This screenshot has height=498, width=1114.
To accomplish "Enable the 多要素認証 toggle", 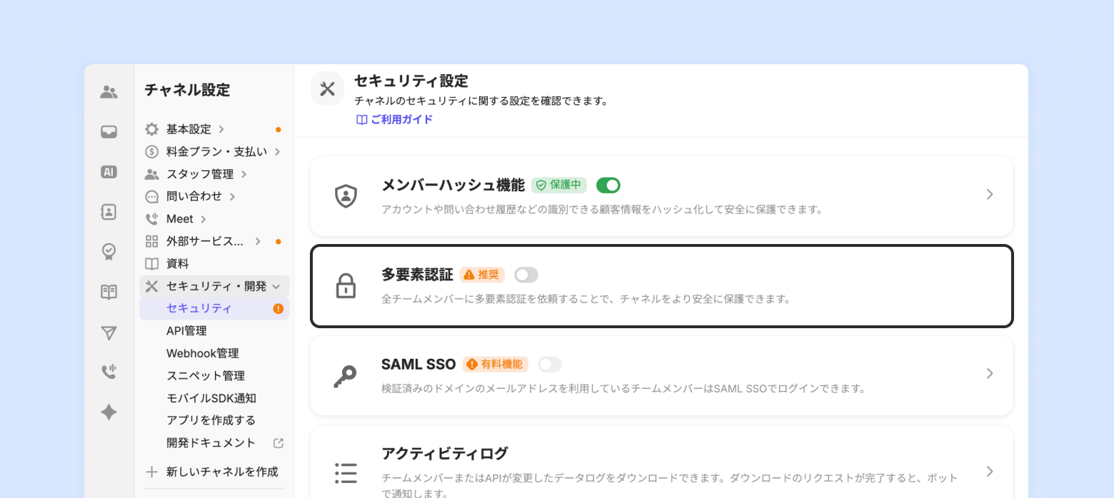I will tap(526, 275).
